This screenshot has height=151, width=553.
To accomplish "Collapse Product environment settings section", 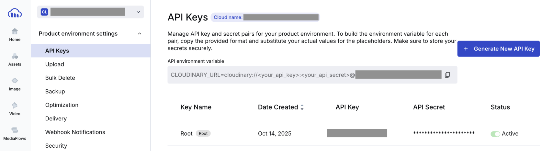I will coord(139,34).
